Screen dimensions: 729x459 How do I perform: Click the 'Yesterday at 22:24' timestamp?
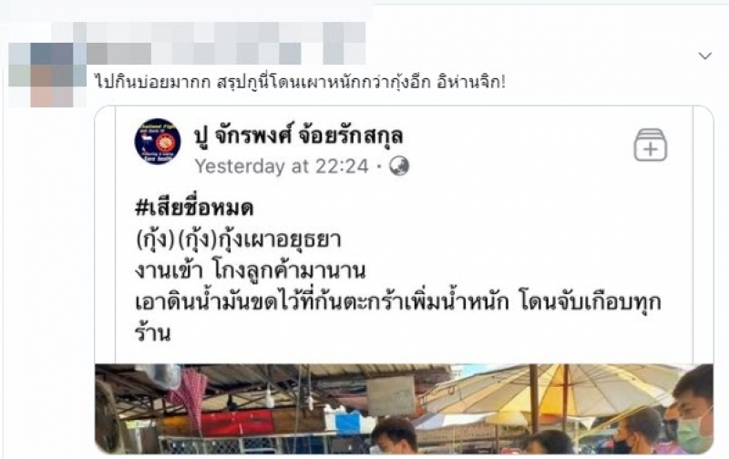pos(282,167)
